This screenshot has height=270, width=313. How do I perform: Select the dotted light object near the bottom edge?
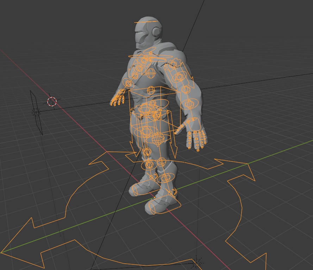tap(196, 263)
